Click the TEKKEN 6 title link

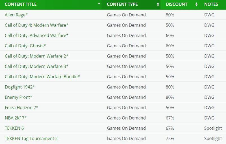click(x=14, y=128)
